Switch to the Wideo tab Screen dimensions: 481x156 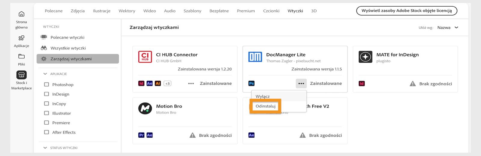150,11
